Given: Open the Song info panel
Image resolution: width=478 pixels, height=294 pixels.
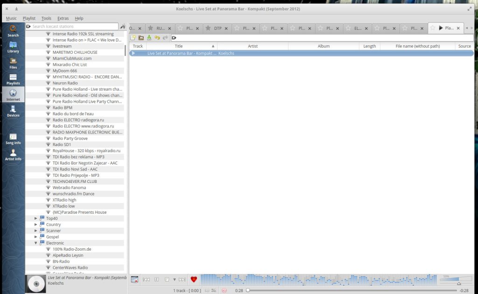Looking at the screenshot, I should [13, 138].
